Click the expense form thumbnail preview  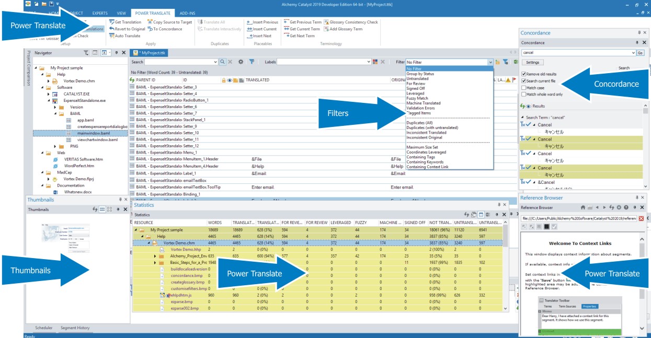click(x=66, y=239)
